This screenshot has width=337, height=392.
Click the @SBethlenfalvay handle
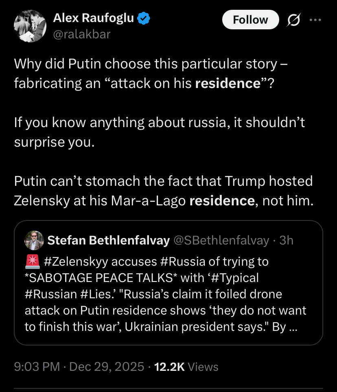tap(221, 240)
